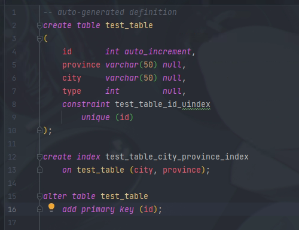This screenshot has width=299, height=230.
Task: Click fold end marker on line 10
Action: click(39, 130)
